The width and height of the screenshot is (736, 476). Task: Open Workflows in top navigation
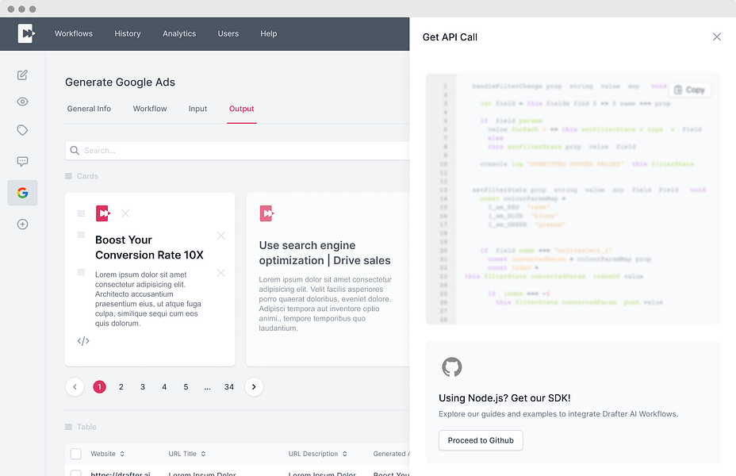(x=74, y=34)
